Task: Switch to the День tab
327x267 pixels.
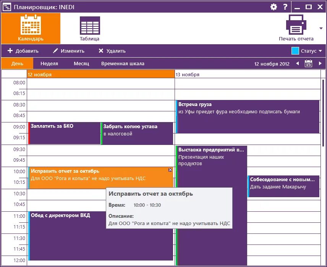Action: point(17,64)
